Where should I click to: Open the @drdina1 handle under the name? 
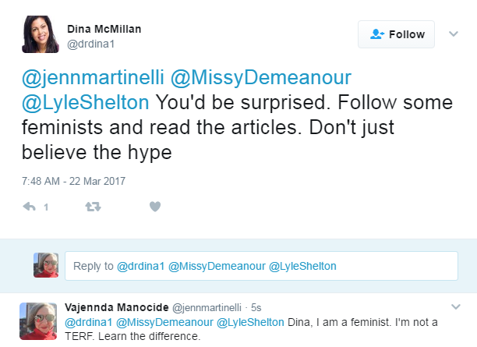coord(90,44)
